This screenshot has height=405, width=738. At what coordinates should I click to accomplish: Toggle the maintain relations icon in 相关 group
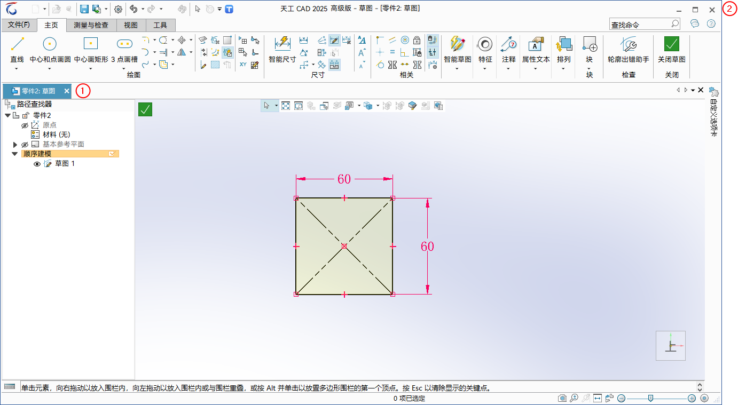pyautogui.click(x=433, y=39)
